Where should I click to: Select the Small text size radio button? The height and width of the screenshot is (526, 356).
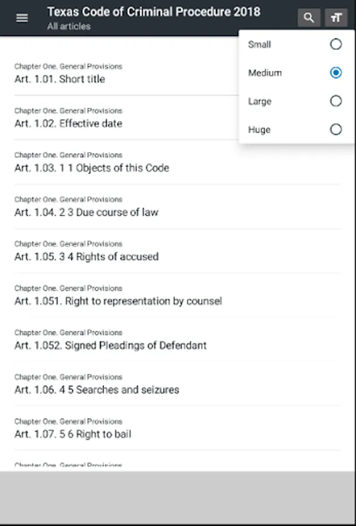point(336,44)
